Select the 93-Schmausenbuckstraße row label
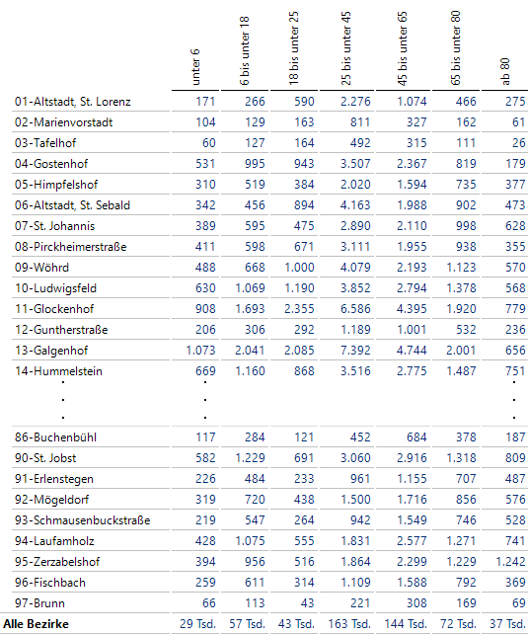The height and width of the screenshot is (634, 528). 83,520
